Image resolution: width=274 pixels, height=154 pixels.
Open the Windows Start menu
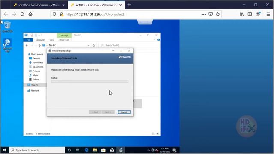[5, 150]
